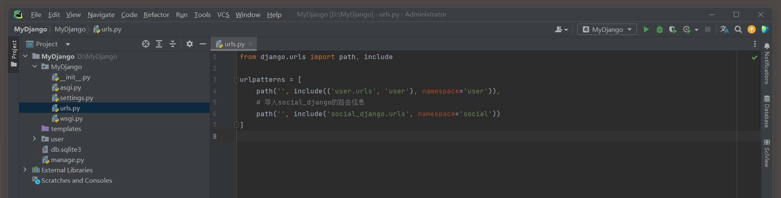Click the orange update arrow icon
This screenshot has height=198, width=781.
(x=752, y=29)
